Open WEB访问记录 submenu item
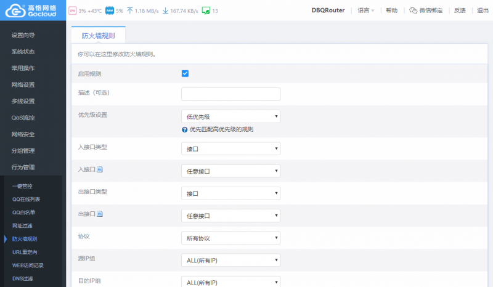Screen dimensions: 493x287 coord(28,265)
